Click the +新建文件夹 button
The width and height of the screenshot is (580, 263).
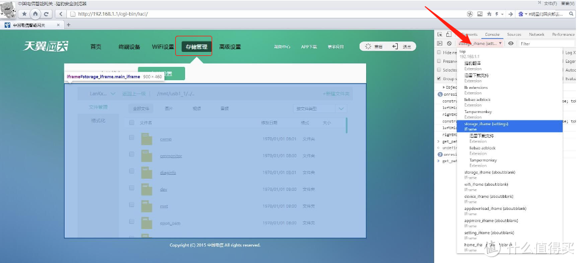pyautogui.click(x=336, y=94)
